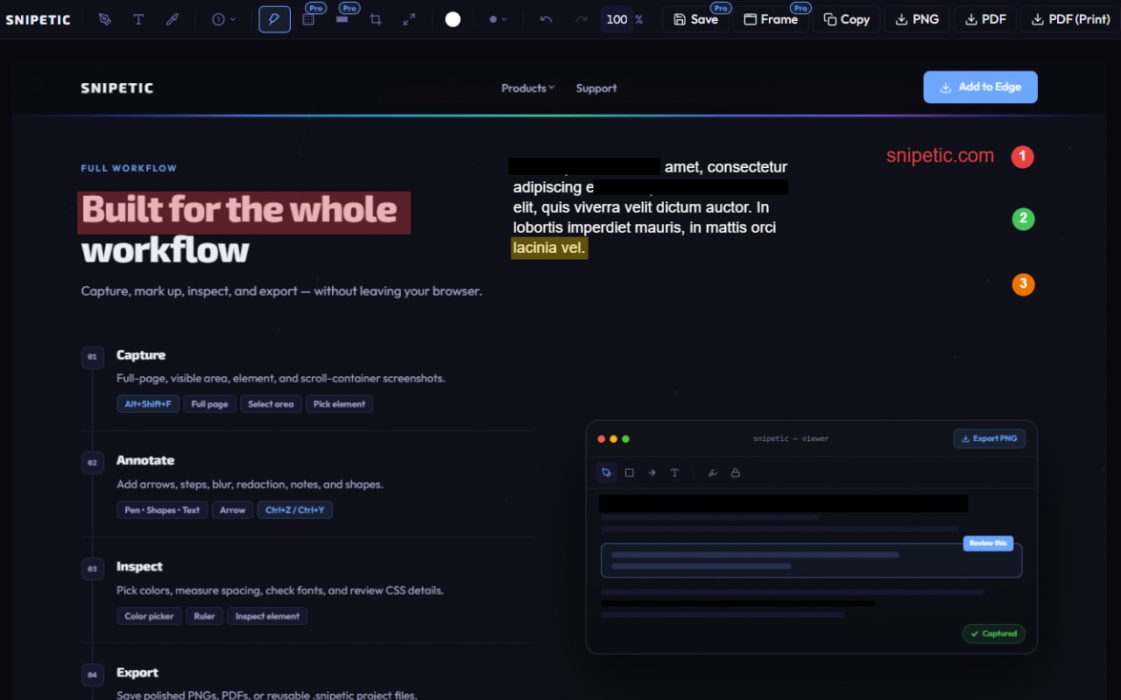Click the Annotate step heading

(x=145, y=460)
